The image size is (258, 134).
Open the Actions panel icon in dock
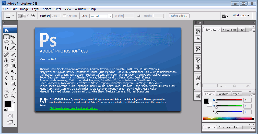pyautogui.click(x=198, y=38)
